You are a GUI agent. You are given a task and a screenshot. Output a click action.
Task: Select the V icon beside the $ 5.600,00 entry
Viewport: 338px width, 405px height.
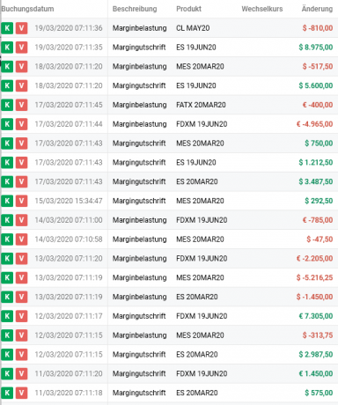tap(21, 85)
